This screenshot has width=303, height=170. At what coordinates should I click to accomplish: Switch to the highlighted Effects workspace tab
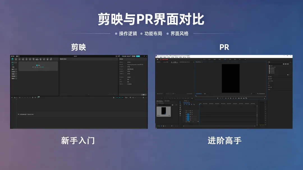[x=225, y=59]
